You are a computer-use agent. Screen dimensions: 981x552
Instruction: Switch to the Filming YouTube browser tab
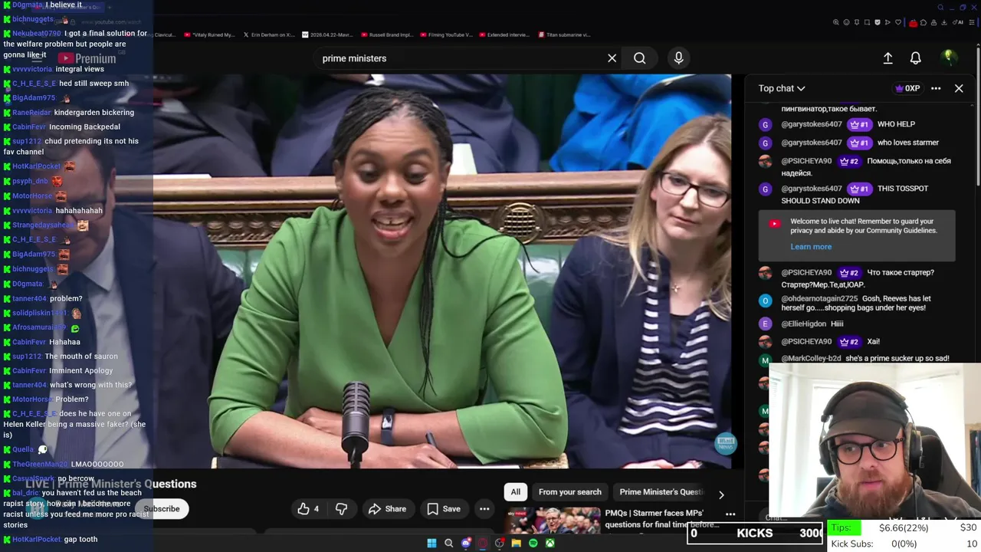pos(445,34)
